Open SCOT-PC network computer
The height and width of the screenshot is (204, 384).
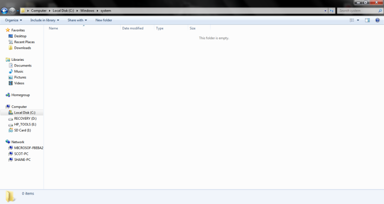[21, 154]
